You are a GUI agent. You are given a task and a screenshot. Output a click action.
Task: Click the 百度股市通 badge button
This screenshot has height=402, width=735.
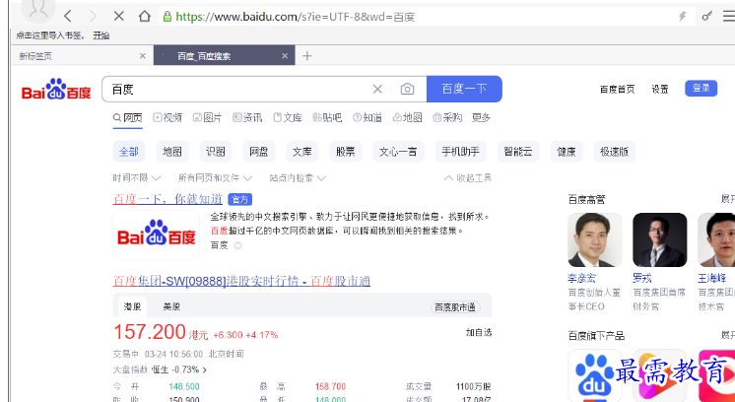point(454,306)
